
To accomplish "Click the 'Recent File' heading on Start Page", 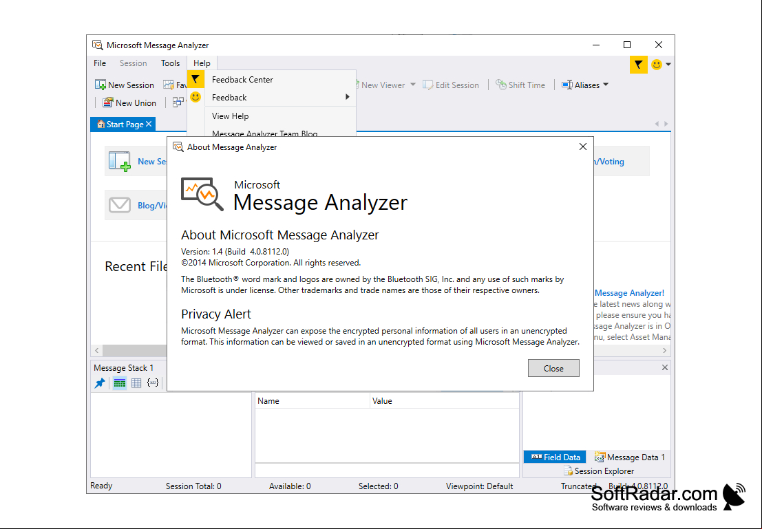I will (x=136, y=266).
